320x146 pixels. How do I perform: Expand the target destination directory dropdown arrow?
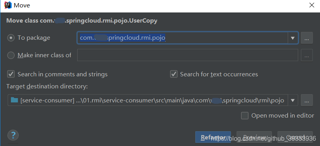click(x=293, y=100)
